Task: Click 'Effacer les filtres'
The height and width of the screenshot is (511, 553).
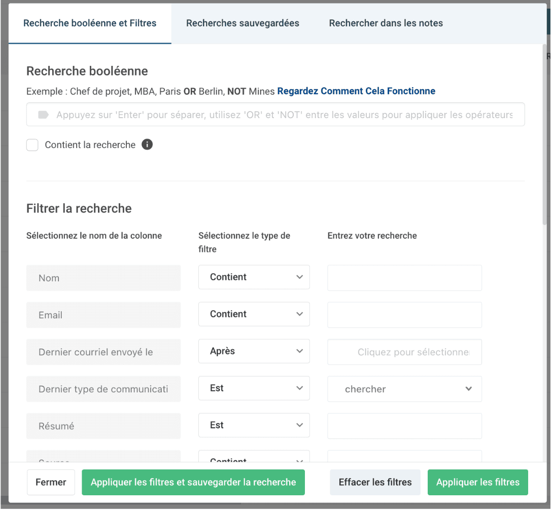Action: 375,482
